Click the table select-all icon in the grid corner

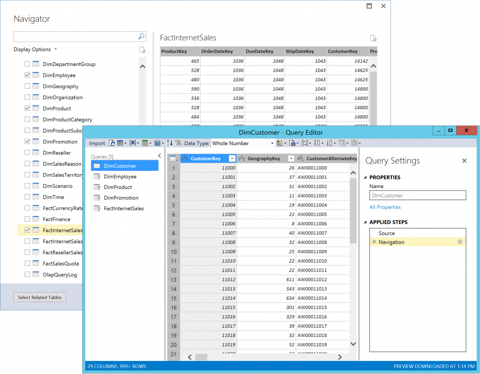point(173,158)
